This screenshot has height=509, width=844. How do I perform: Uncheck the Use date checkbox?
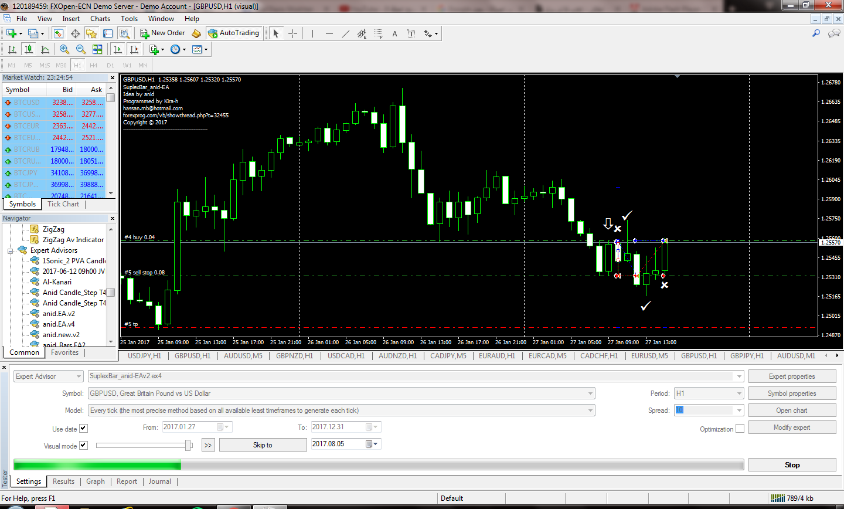click(83, 429)
